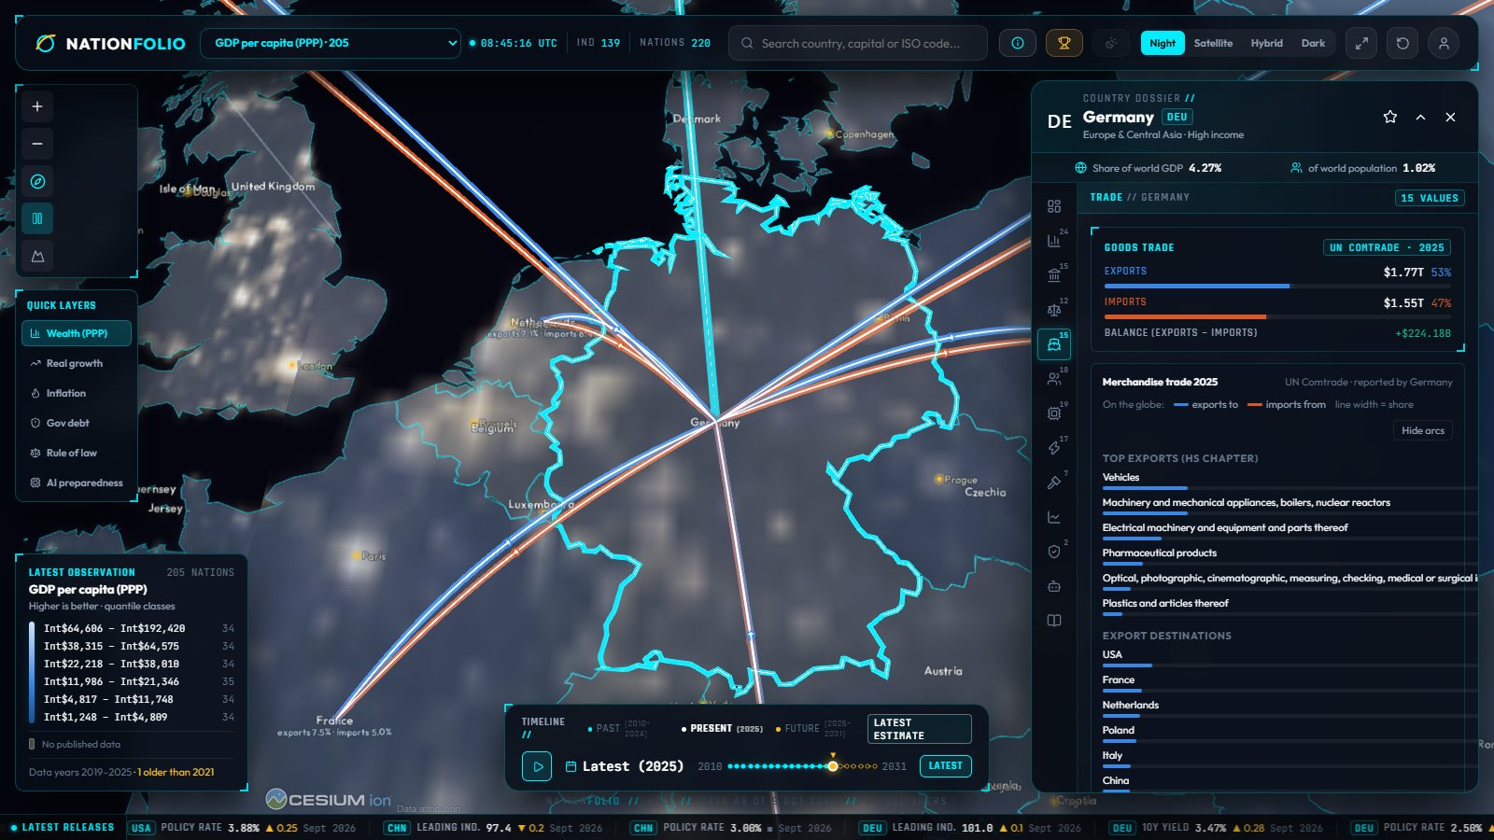This screenshot has height=840, width=1494.
Task: Click the USA policy rate ticker item
Action: (244, 828)
